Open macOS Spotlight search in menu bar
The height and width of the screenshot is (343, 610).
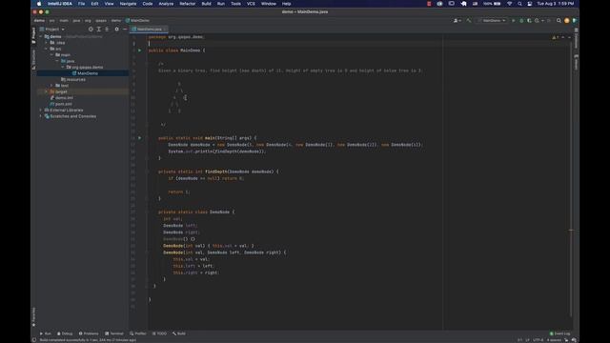coord(519,4)
